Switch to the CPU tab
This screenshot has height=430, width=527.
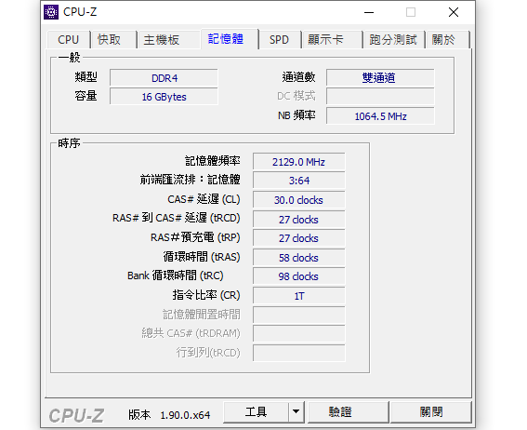click(69, 40)
